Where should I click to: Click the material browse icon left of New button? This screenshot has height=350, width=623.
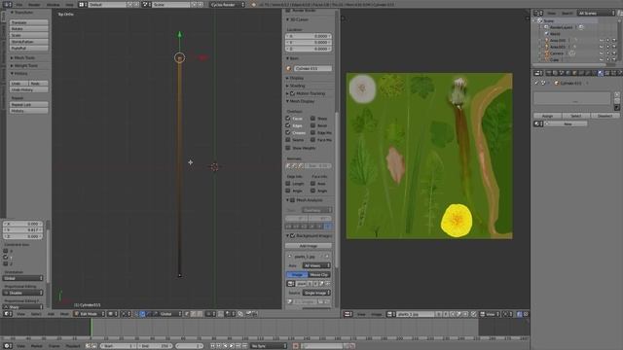537,123
